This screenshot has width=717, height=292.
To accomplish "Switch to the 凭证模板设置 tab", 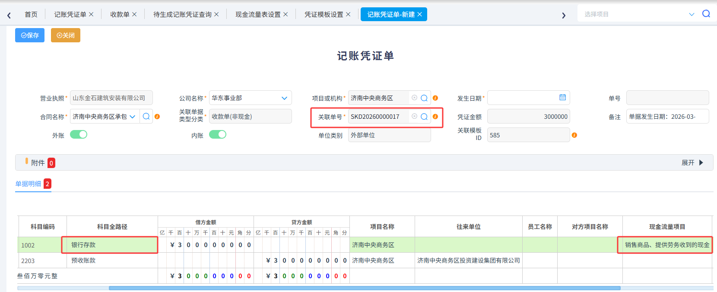I will (x=324, y=14).
